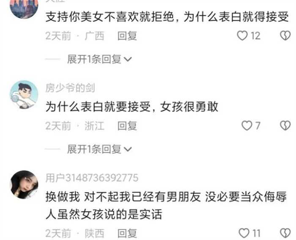Tap broken heart on 房少爷的剑's comment
The width and height of the screenshot is (296, 240).
(x=285, y=126)
